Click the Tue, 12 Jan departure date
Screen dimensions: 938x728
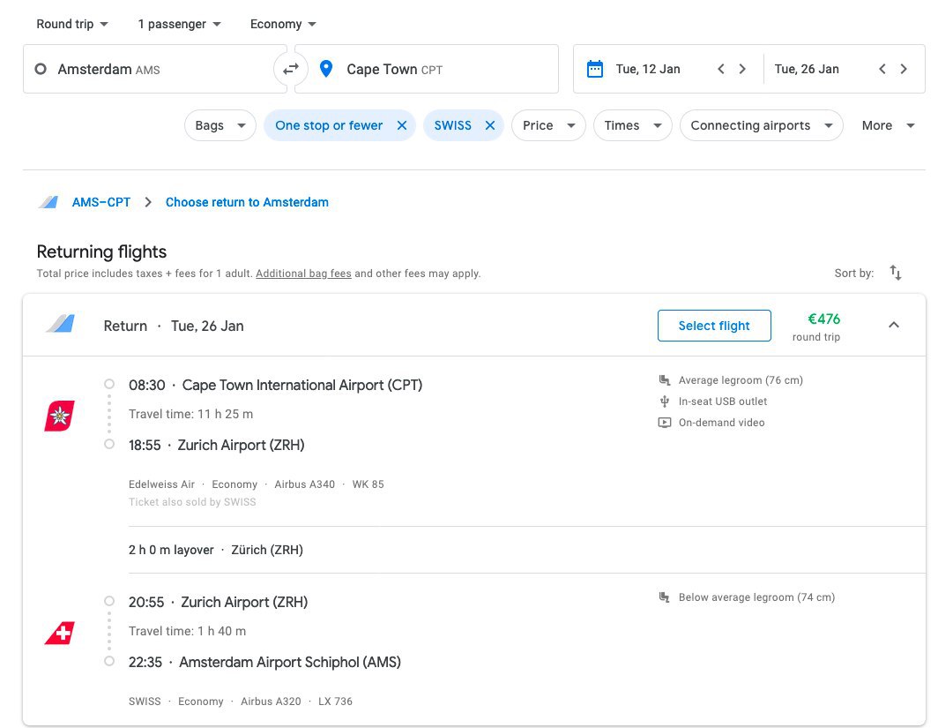tap(648, 69)
